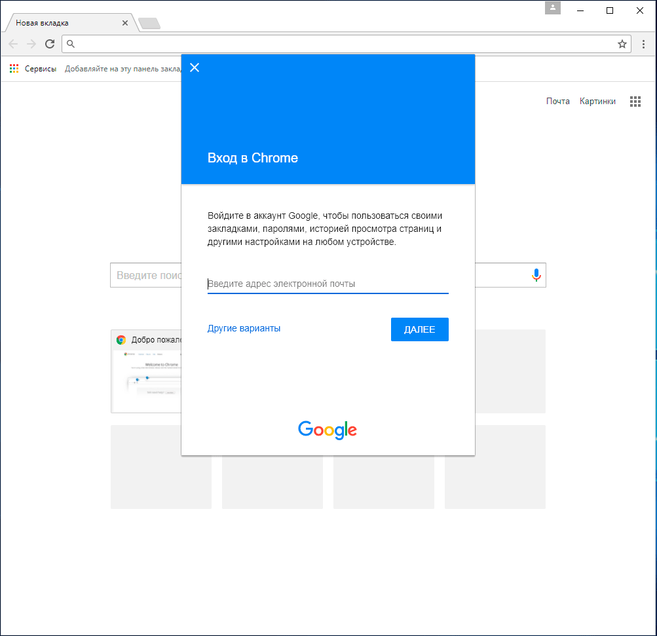Open Другие варианты link
657x636 pixels.
(x=244, y=329)
